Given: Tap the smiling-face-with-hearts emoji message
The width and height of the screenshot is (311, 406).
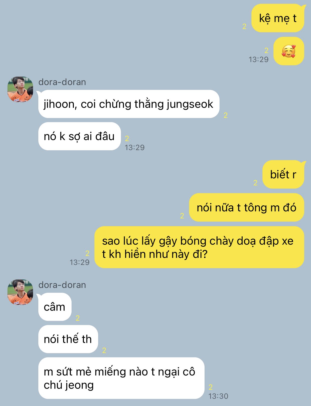Looking at the screenshot, I should click(x=289, y=51).
